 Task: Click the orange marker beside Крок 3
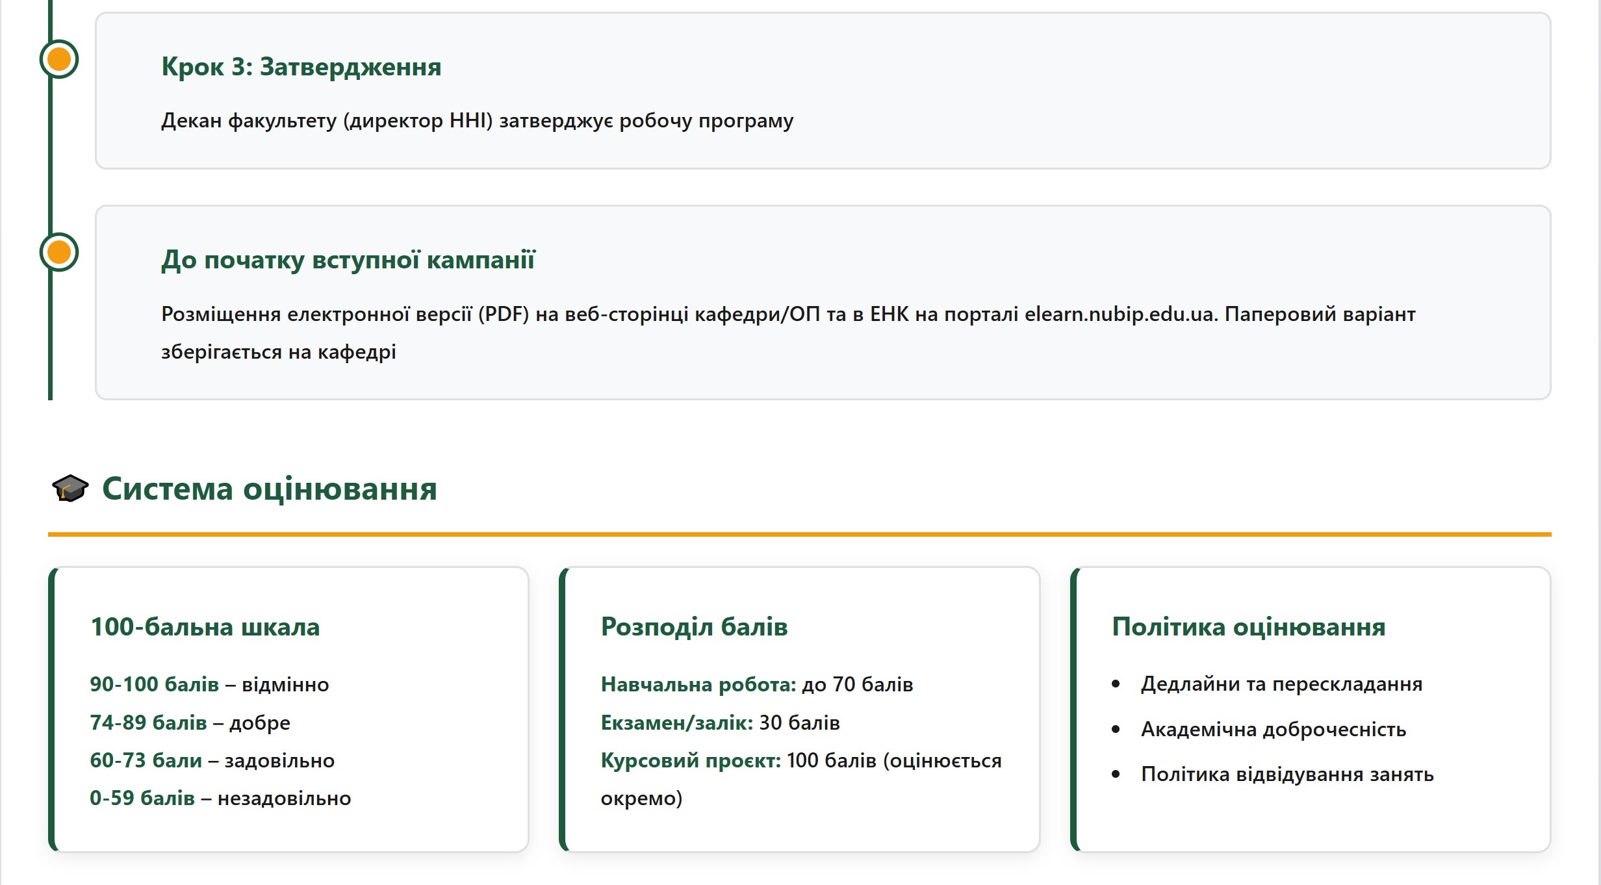(x=59, y=59)
